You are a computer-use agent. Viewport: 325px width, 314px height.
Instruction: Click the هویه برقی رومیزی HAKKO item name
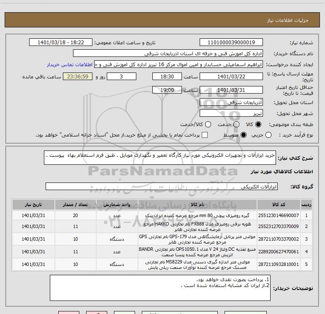point(198,227)
